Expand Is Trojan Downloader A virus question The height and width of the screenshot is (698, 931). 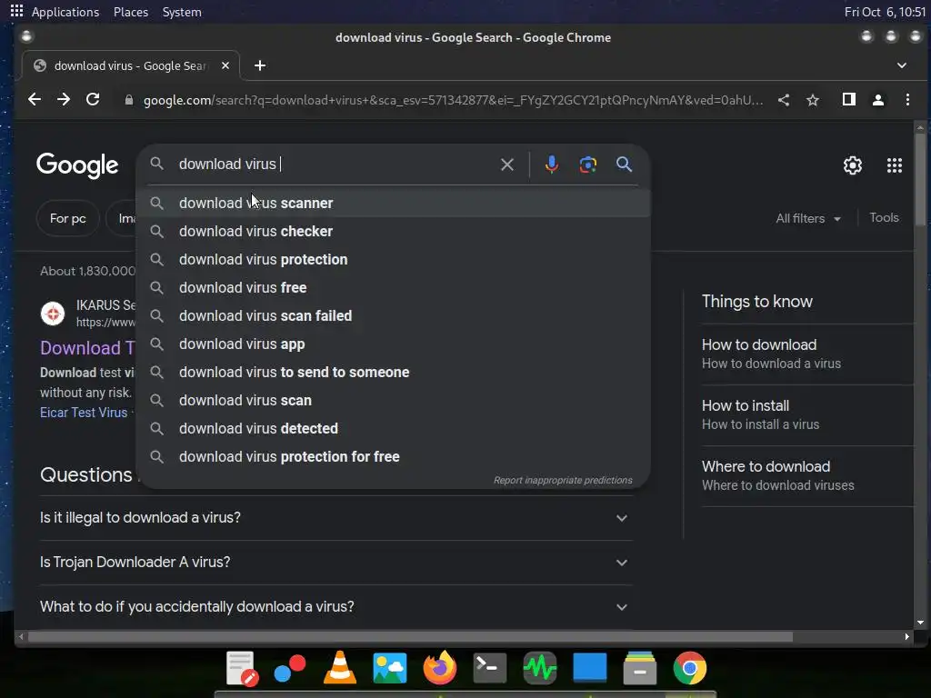coord(336,563)
